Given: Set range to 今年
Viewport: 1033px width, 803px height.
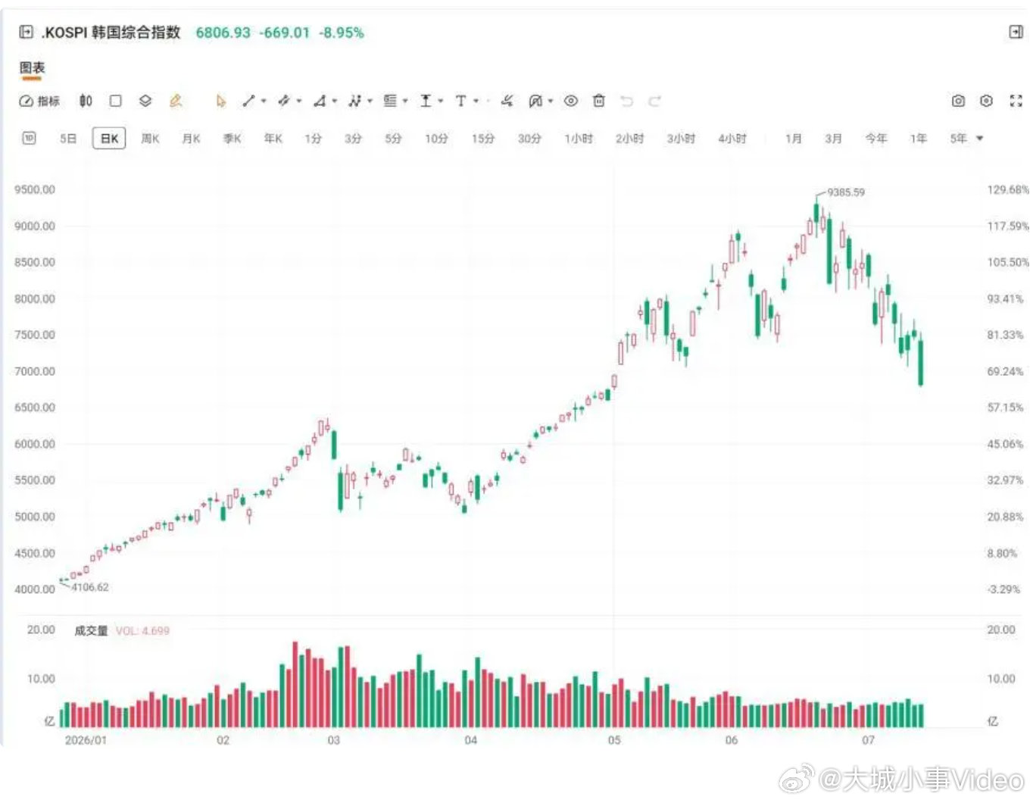Looking at the screenshot, I should click(875, 139).
